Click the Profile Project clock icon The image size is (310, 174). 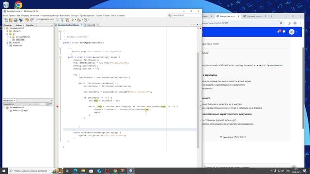[85, 20]
